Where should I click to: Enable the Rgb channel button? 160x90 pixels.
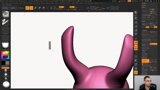point(61,7)
